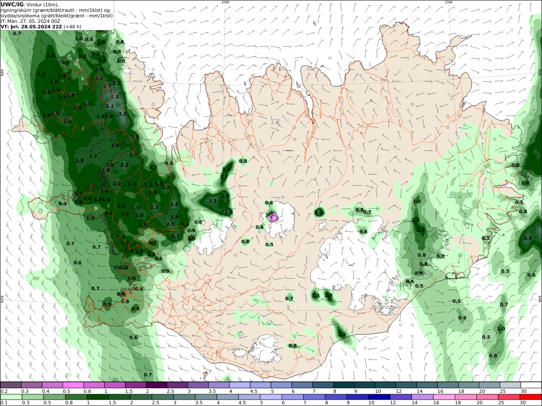The image size is (542, 406).
Task: Click the "20W" longitude label
Action: coord(225,2)
